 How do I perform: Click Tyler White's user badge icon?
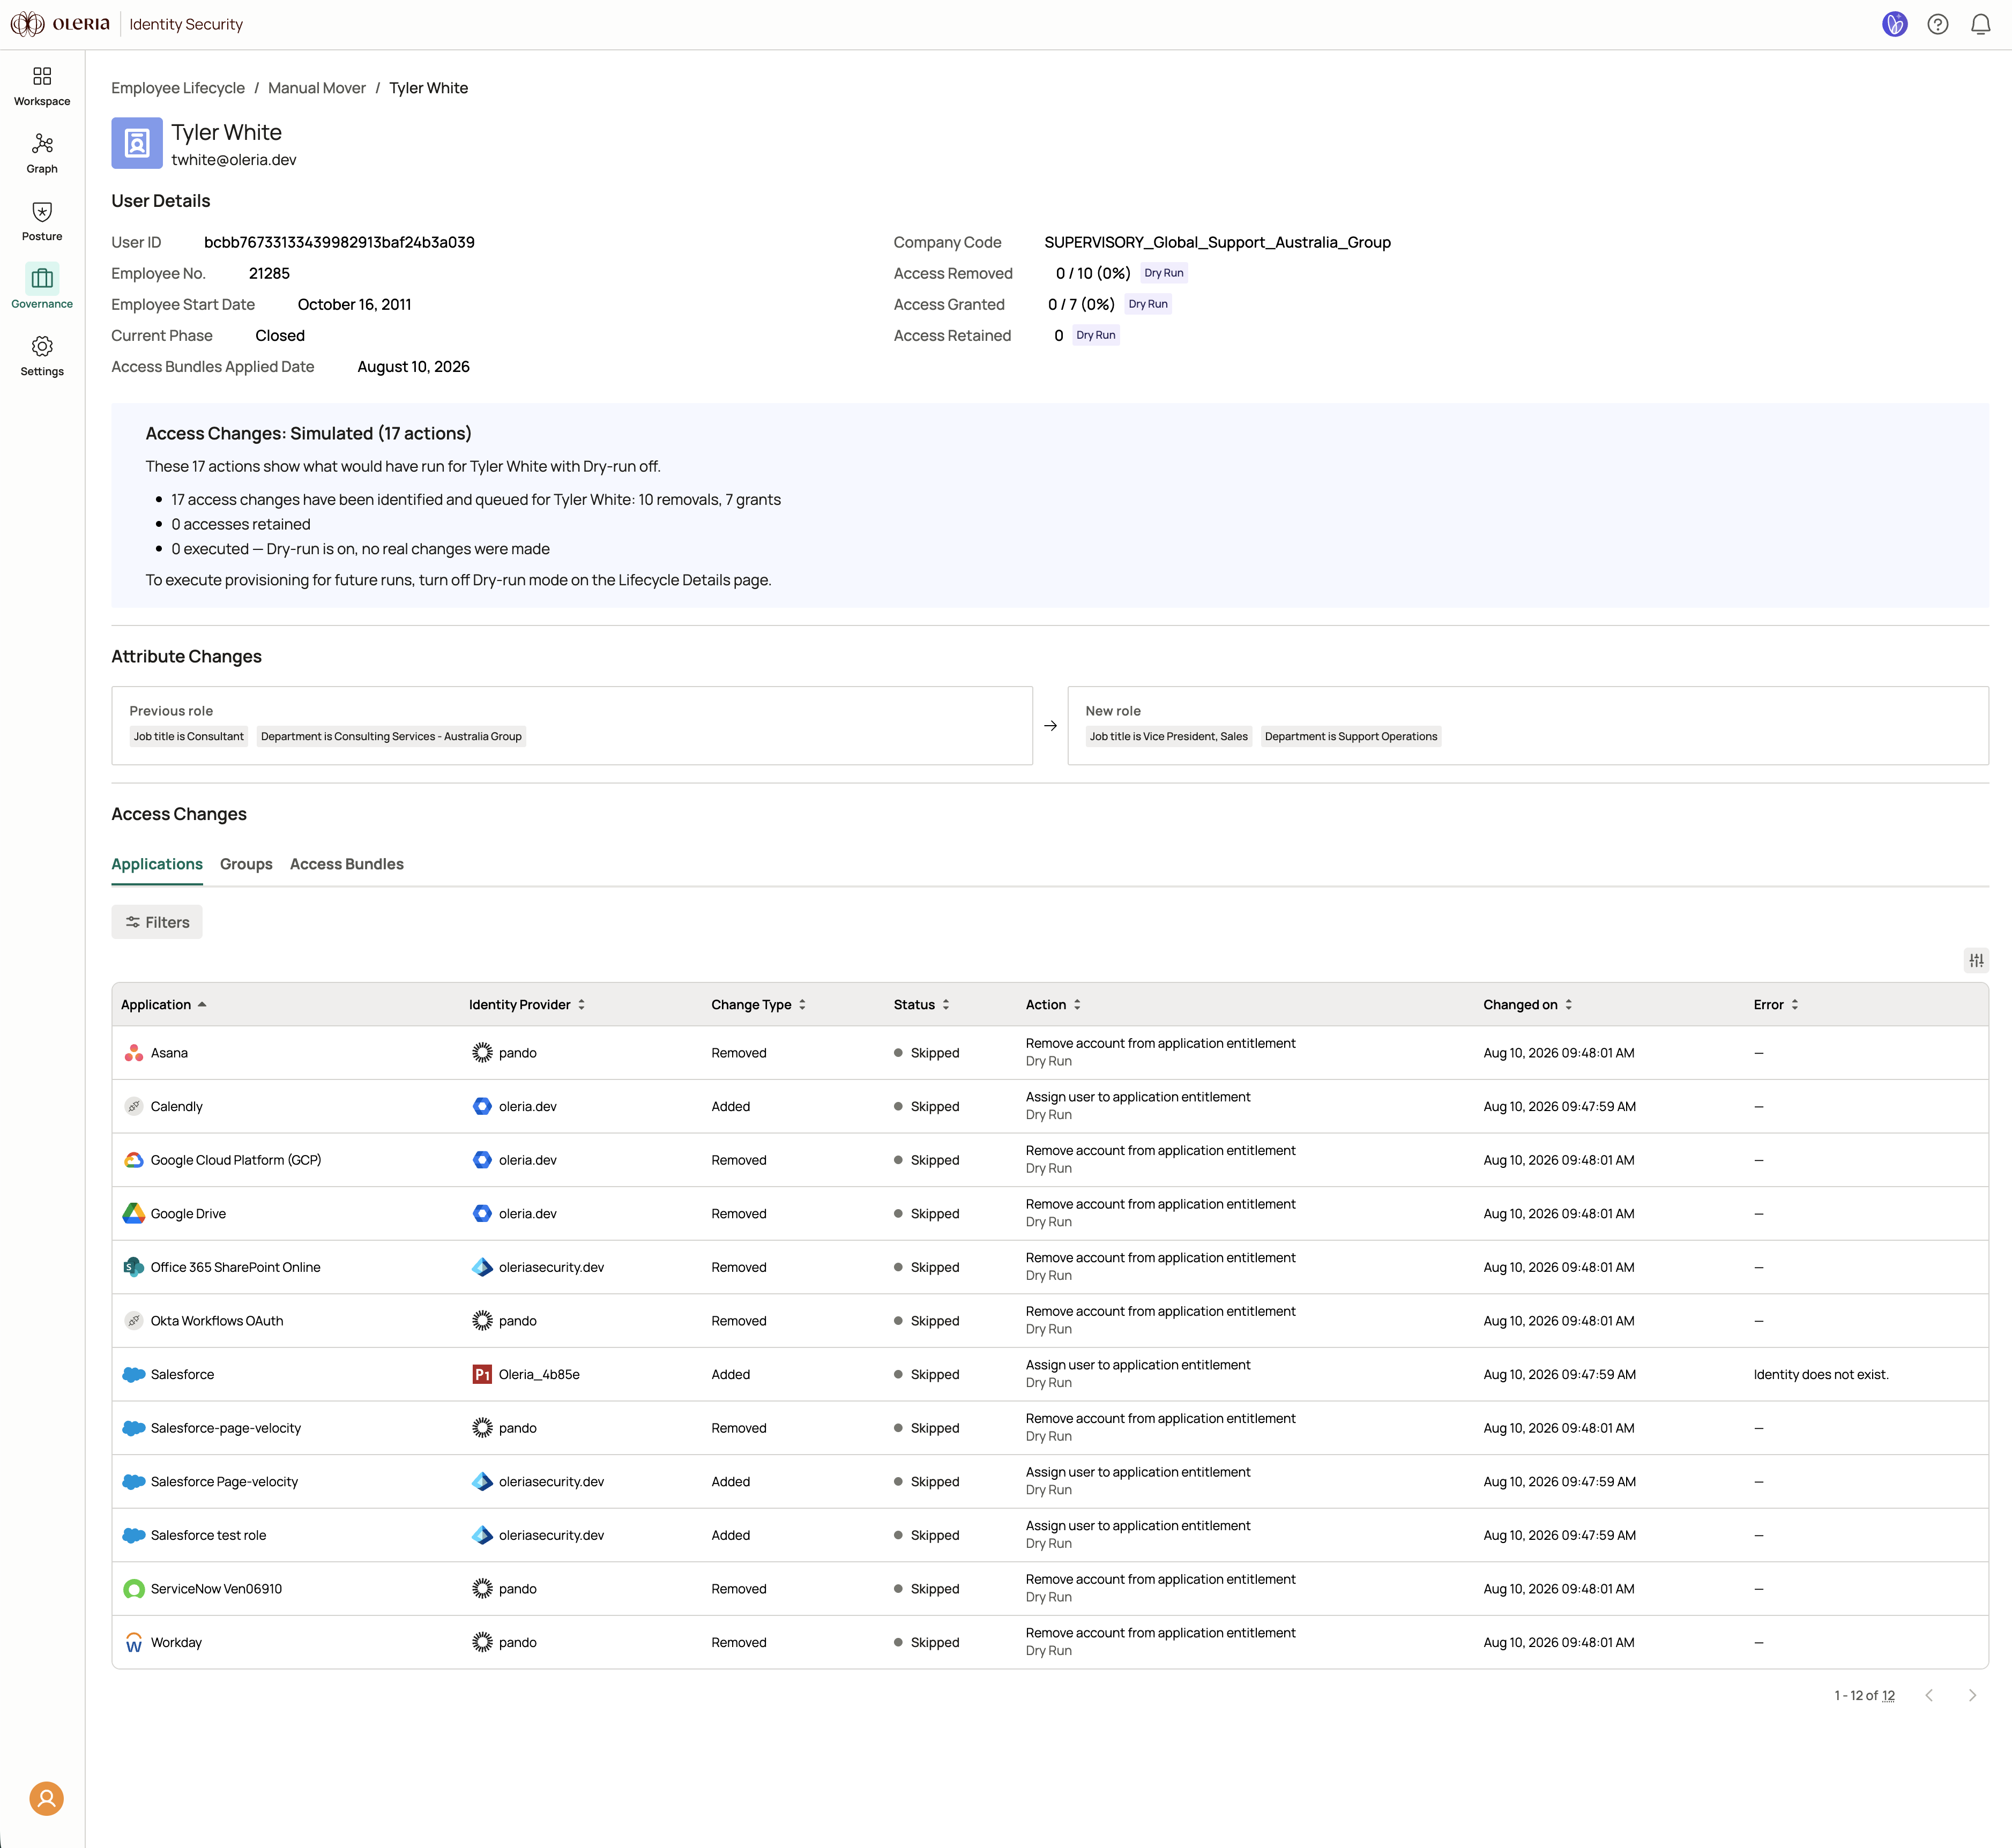[x=137, y=143]
